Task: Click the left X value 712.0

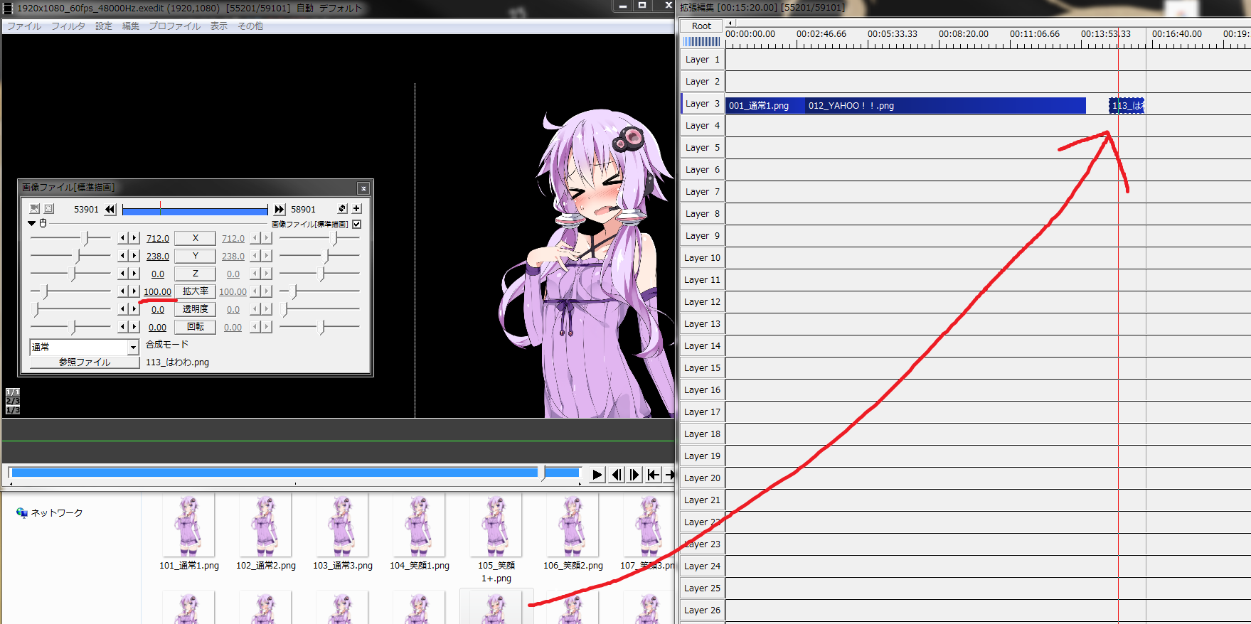Action: click(158, 239)
